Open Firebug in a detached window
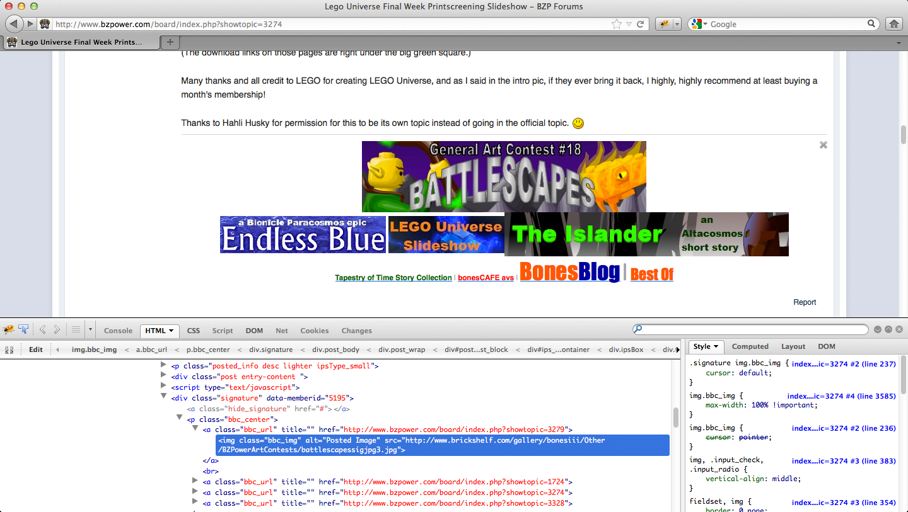The image size is (908, 512). tap(888, 329)
